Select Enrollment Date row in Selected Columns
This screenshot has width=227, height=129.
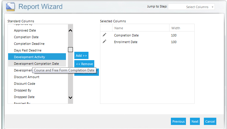coord(126,42)
